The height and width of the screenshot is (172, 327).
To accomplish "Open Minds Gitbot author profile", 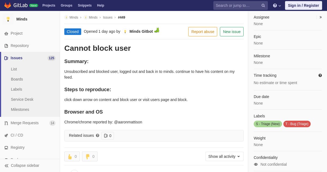I will tap(141, 31).
